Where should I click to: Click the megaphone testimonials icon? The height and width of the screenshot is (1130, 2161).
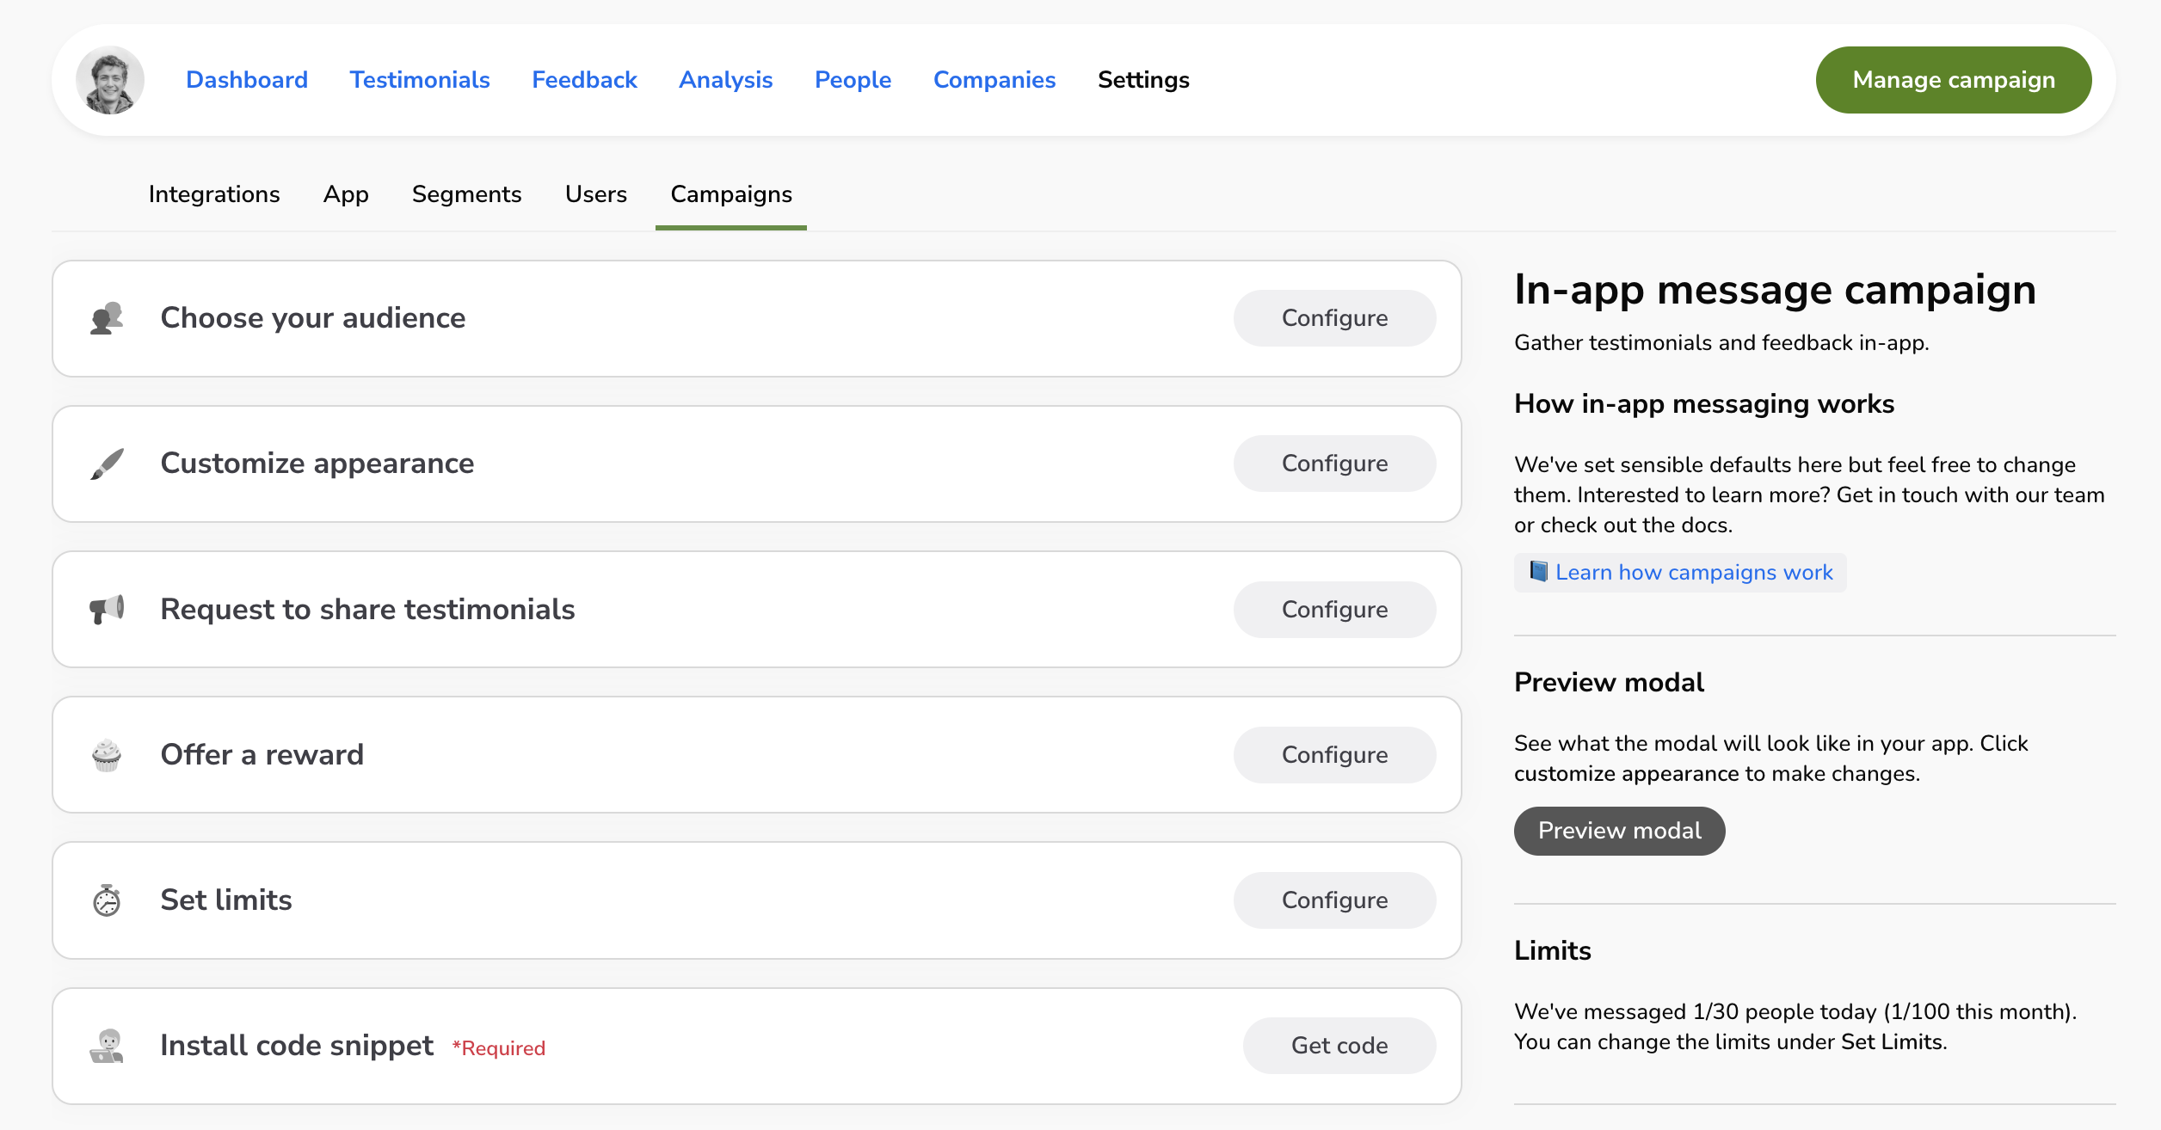(x=107, y=609)
